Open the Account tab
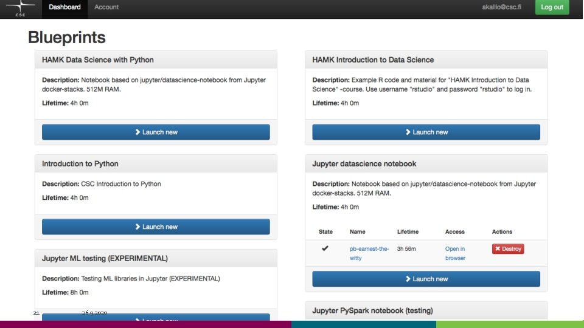 (x=106, y=7)
